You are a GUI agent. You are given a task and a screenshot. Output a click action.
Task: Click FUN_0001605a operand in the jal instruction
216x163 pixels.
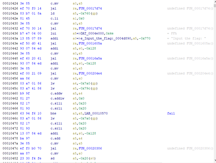(91, 43)
